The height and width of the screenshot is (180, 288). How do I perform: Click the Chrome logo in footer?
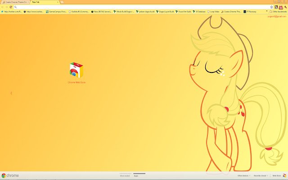click(10, 175)
